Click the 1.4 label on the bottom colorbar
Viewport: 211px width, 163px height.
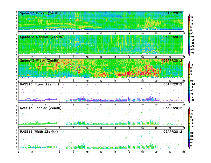coord(192,127)
